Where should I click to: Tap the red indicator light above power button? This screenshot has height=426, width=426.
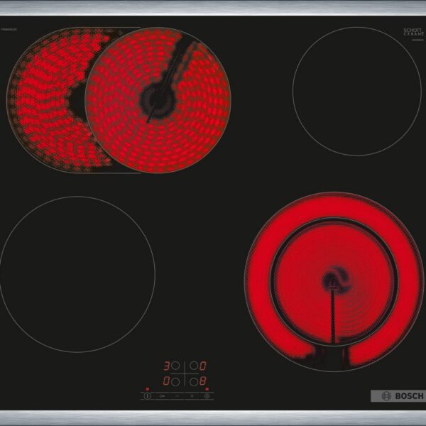tap(147, 389)
